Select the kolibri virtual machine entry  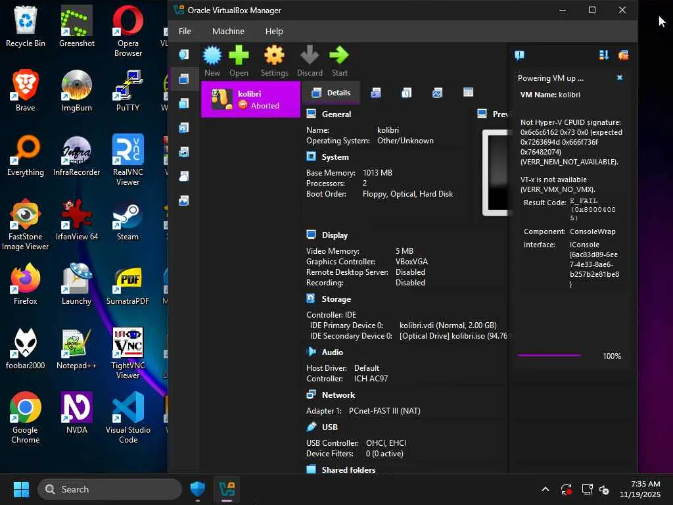(x=250, y=99)
